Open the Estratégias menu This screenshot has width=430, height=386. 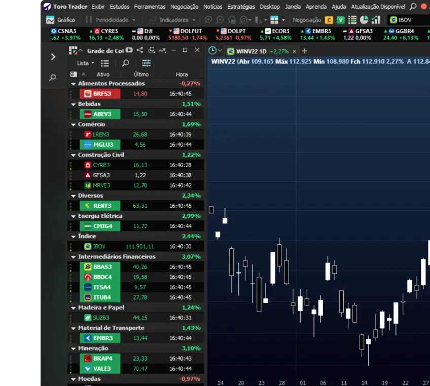point(241,7)
